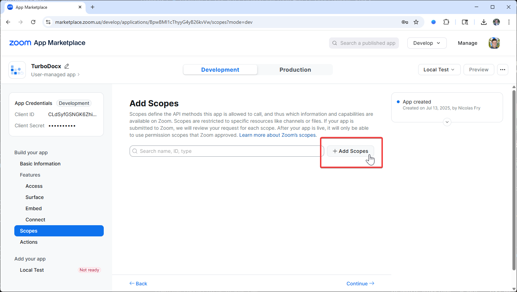Open site information icon in address bar
The image size is (517, 292).
click(49, 22)
